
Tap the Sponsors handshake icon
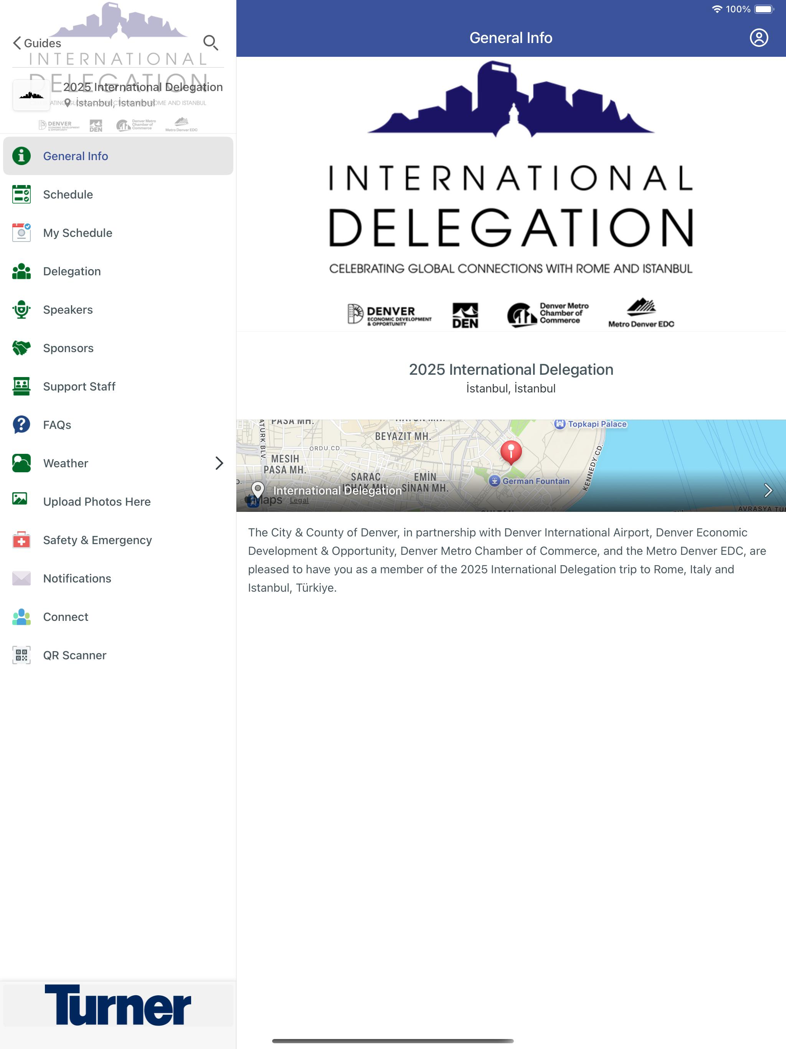coord(21,348)
